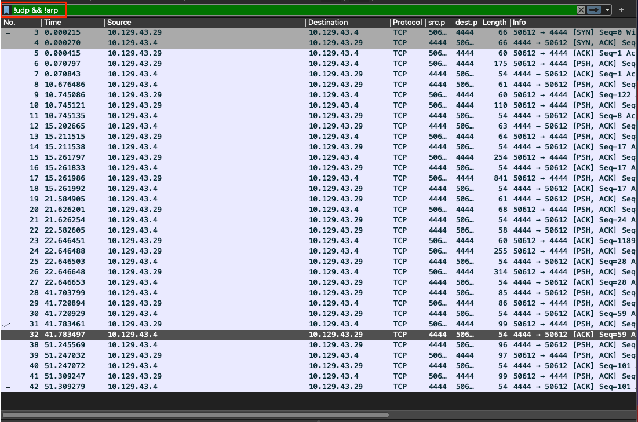Clear the display filter with the X icon
Image resolution: width=638 pixels, height=422 pixels.
click(x=581, y=10)
